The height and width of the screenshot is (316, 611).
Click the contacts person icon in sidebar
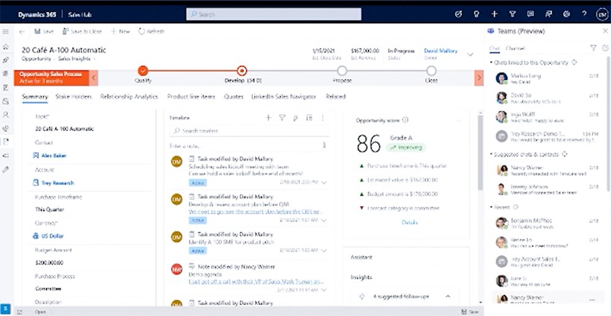5,115
